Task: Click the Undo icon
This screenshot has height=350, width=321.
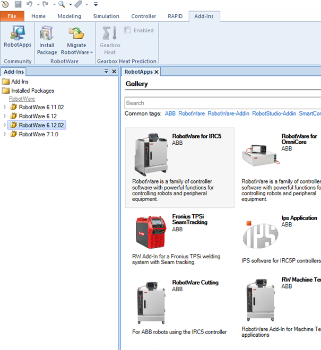Action: (x=29, y=4)
